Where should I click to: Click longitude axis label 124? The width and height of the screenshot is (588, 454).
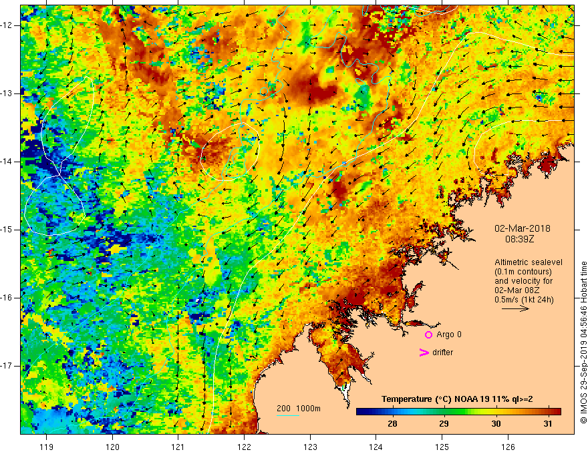[x=376, y=447]
